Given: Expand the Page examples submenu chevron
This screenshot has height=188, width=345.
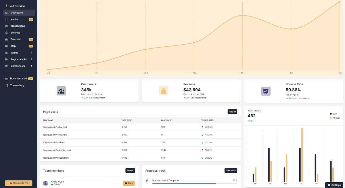Looking at the screenshot, I should (31, 59).
